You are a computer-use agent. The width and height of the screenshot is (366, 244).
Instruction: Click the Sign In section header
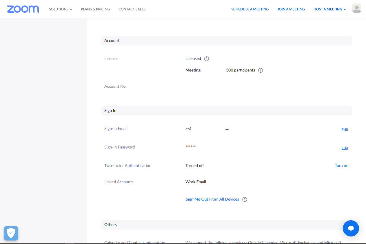[x=226, y=111]
